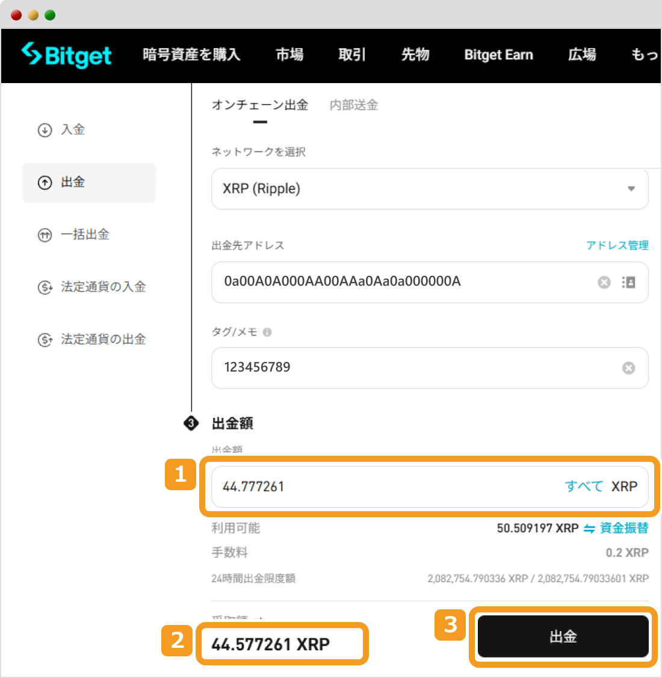Click the 出金 (withdraw) sidebar icon

point(45,182)
